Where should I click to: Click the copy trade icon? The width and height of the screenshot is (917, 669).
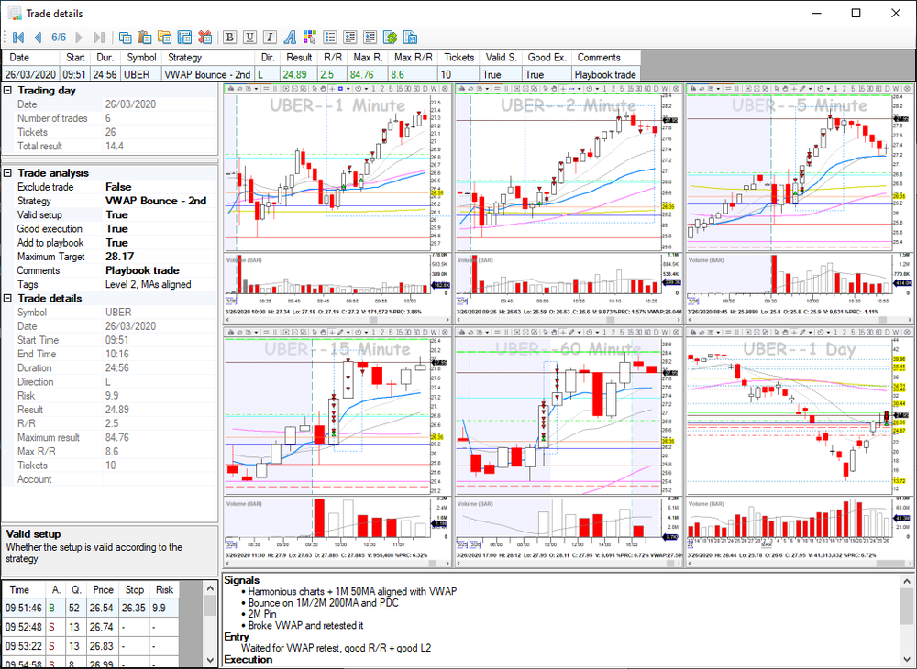tap(125, 38)
